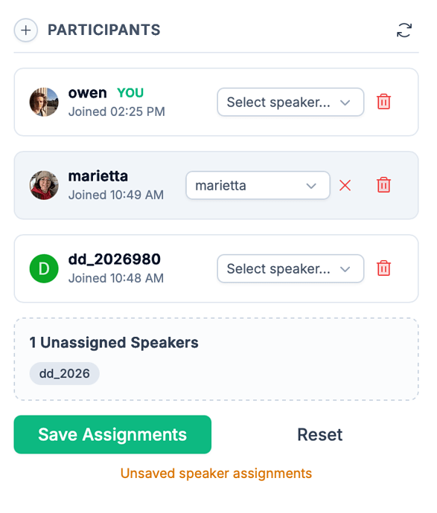Delete marietta with the trash icon
The image size is (437, 513).
[383, 185]
